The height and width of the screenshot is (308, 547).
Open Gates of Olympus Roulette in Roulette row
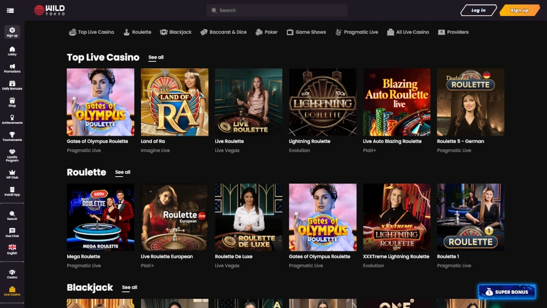(322, 217)
